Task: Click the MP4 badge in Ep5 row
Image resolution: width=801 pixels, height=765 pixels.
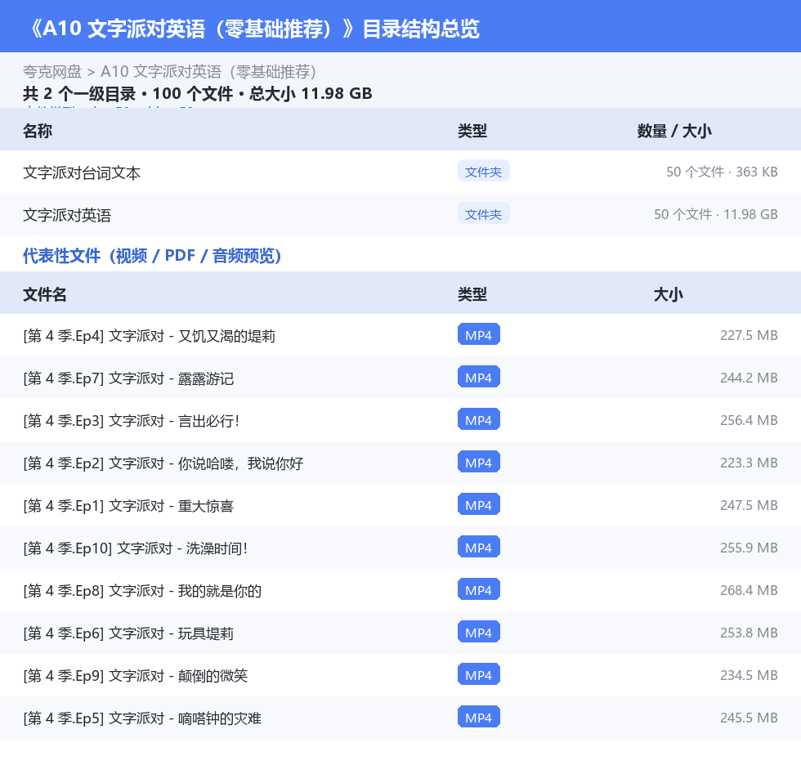Action: [479, 717]
